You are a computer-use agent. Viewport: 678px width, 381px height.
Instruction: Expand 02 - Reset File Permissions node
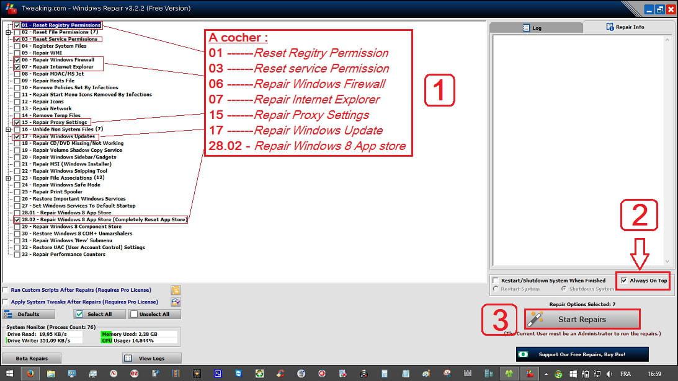8,32
